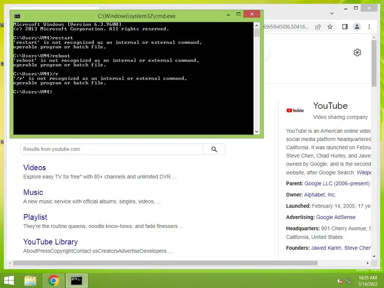This screenshot has width=384, height=288.
Task: Click 'A new music service' snippet text
Action: pos(92,201)
